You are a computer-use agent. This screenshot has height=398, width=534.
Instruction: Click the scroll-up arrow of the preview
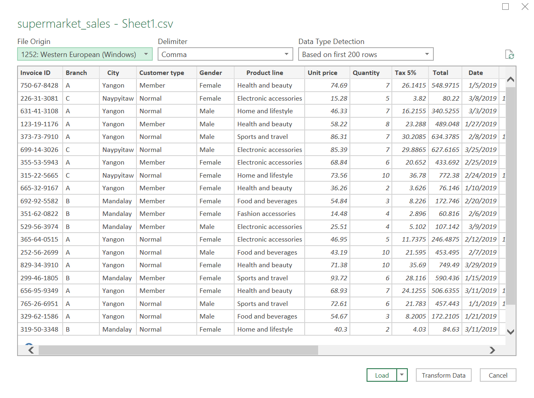pos(510,79)
